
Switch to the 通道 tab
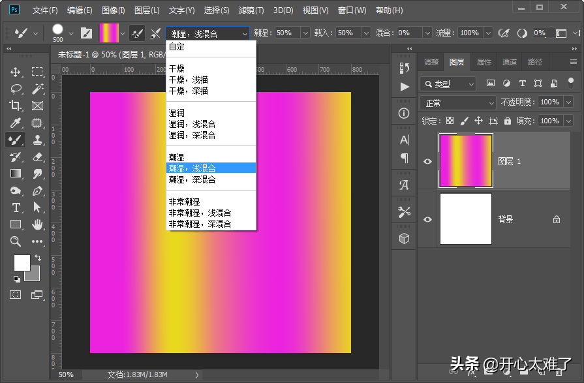tap(510, 62)
